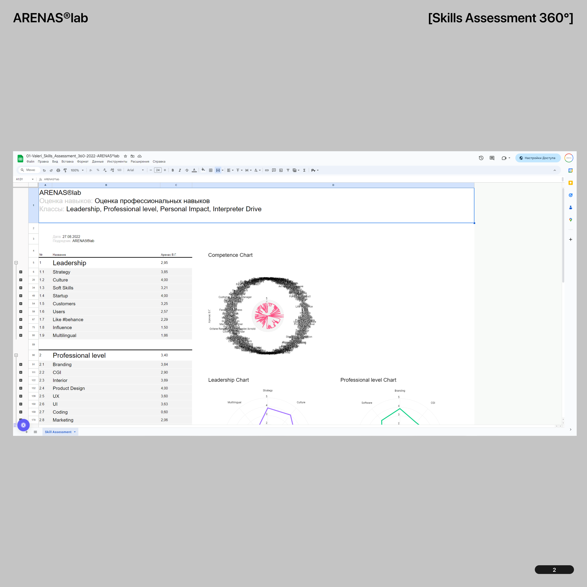Image resolution: width=587 pixels, height=587 pixels.
Task: Click the Настройки Доступа share button
Action: [x=538, y=158]
